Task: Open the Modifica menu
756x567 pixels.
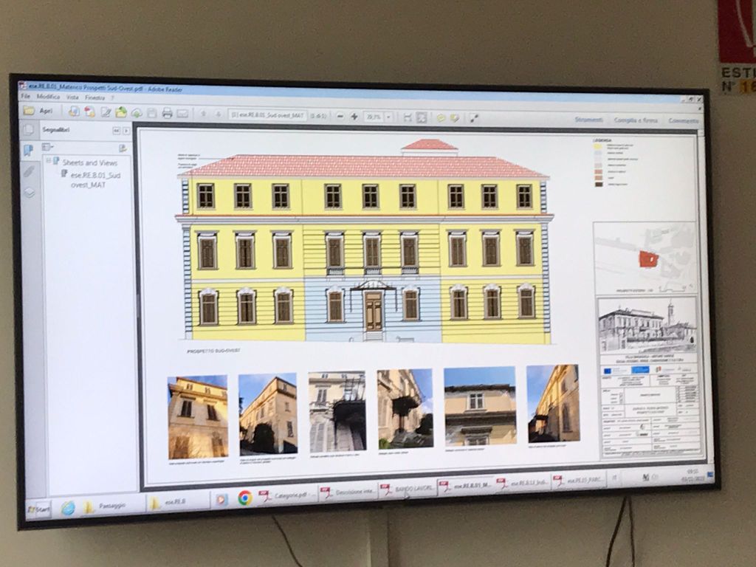Action: tap(48, 97)
